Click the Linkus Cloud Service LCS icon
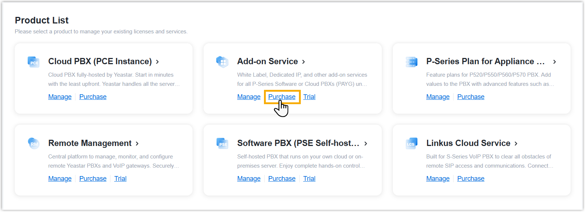The width and height of the screenshot is (585, 212). click(411, 143)
